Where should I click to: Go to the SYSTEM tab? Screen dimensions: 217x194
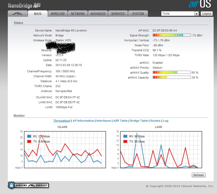(138, 14)
